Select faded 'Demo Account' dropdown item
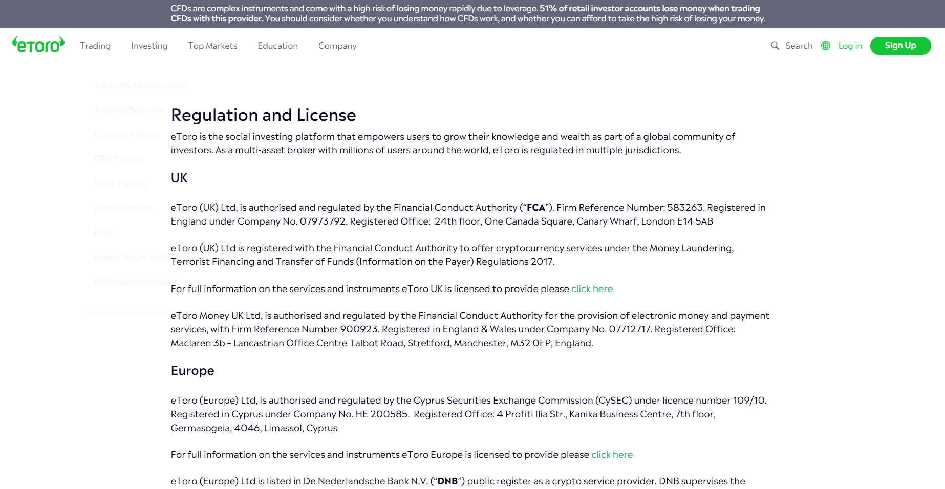The height and width of the screenshot is (489, 945). click(123, 208)
